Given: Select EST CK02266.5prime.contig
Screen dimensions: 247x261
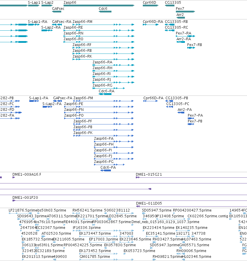Looking at the screenshot, I should [x=189, y=219].
